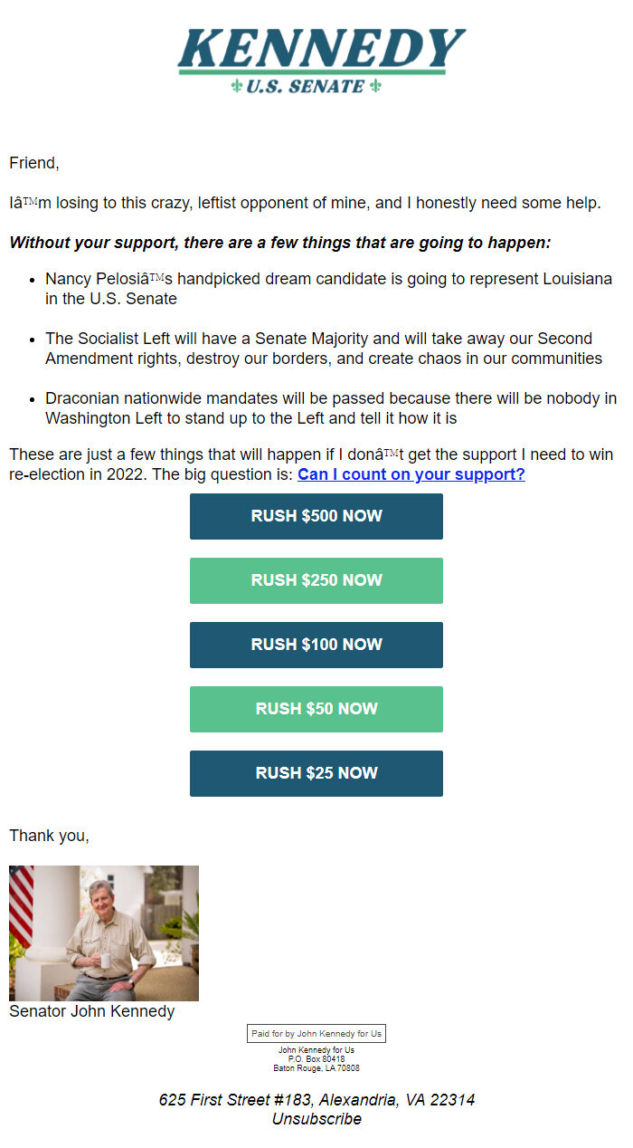Click the American flag in the photo
This screenshot has height=1148, width=633.
tap(21, 905)
